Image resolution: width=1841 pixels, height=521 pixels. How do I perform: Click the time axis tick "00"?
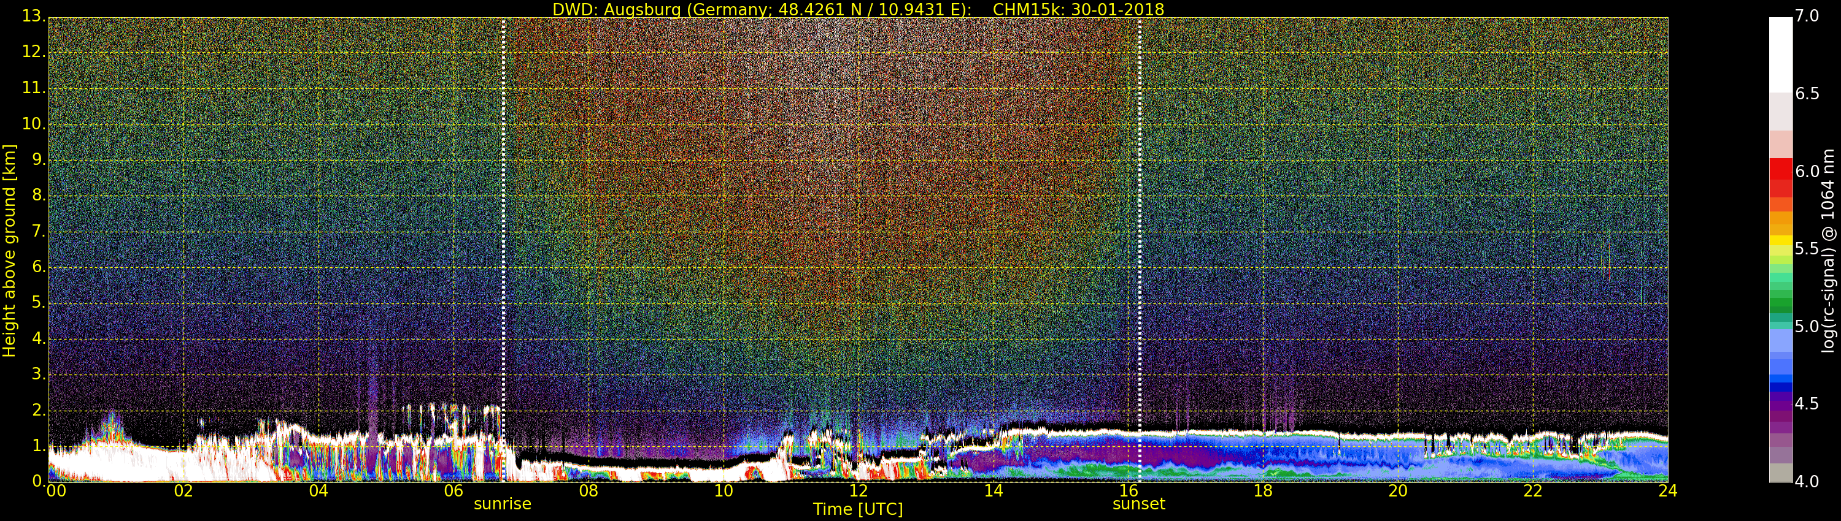click(x=56, y=491)
